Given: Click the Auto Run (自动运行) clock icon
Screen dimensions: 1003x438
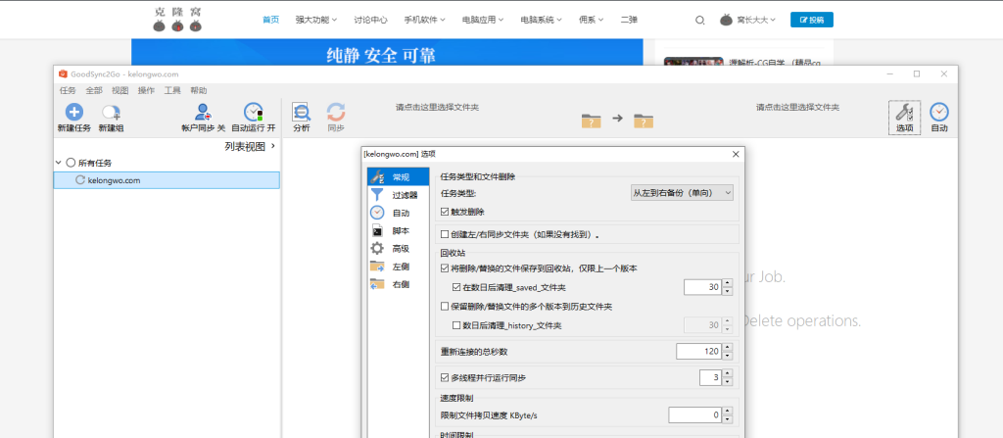Looking at the screenshot, I should pyautogui.click(x=254, y=112).
